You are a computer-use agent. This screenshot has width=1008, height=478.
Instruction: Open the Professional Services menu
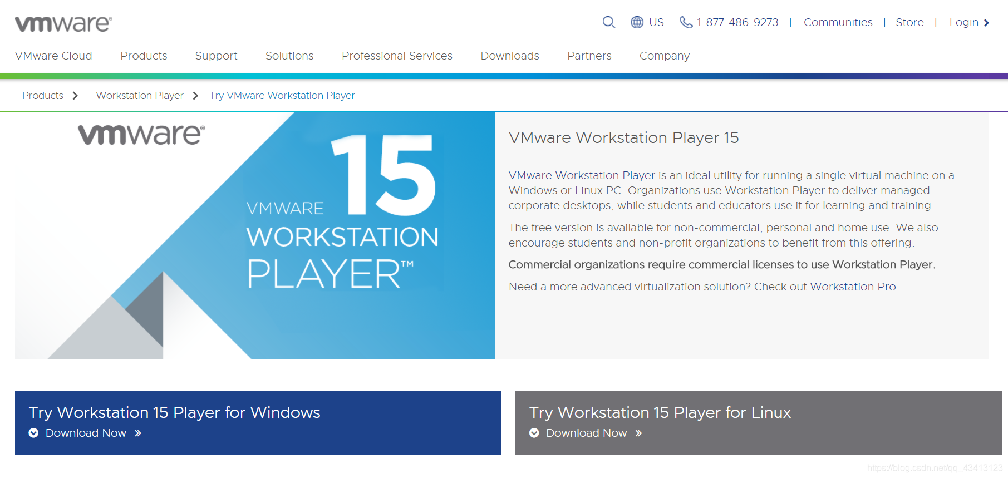(x=397, y=56)
